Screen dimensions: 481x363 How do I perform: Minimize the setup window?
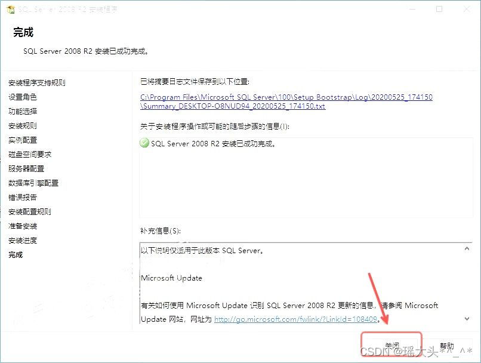click(x=412, y=9)
